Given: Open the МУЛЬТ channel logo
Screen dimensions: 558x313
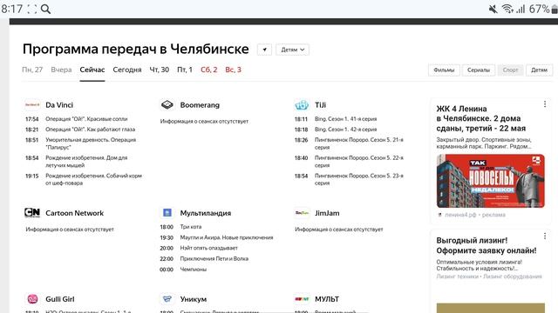Looking at the screenshot, I should tap(302, 299).
